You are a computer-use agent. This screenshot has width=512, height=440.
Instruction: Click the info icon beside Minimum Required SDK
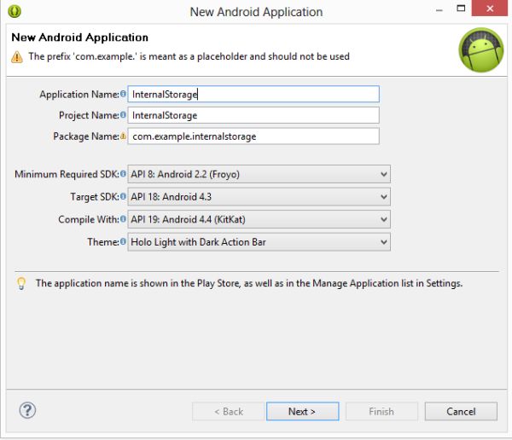coord(124,175)
